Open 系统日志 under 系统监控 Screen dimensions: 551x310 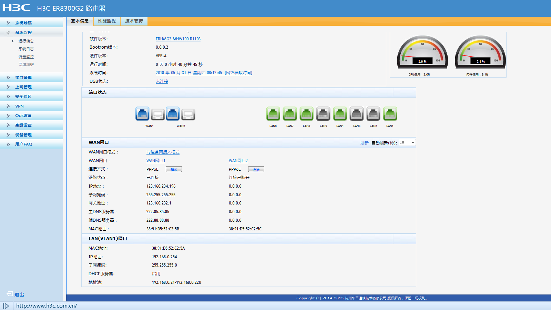[x=26, y=49]
